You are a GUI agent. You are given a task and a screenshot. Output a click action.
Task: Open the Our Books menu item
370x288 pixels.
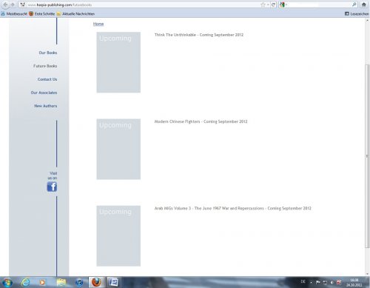[x=48, y=53]
